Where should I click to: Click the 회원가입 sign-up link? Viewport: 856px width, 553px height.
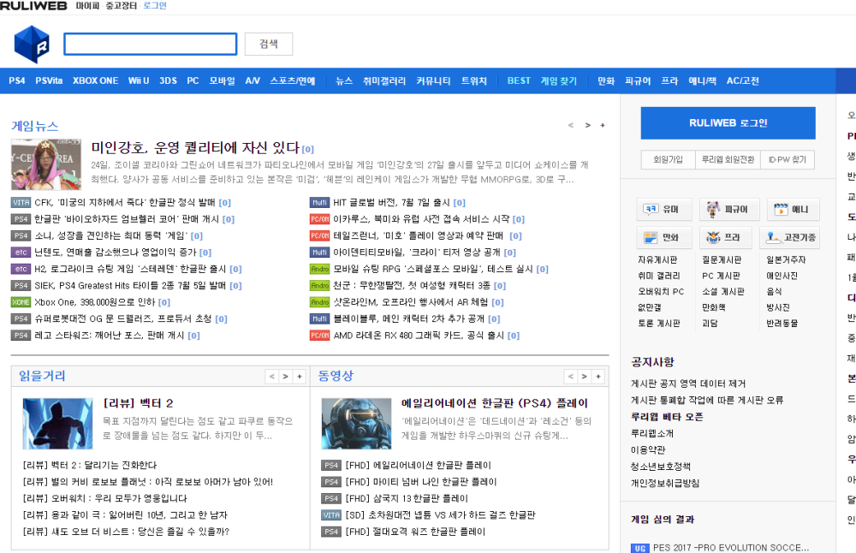668,160
